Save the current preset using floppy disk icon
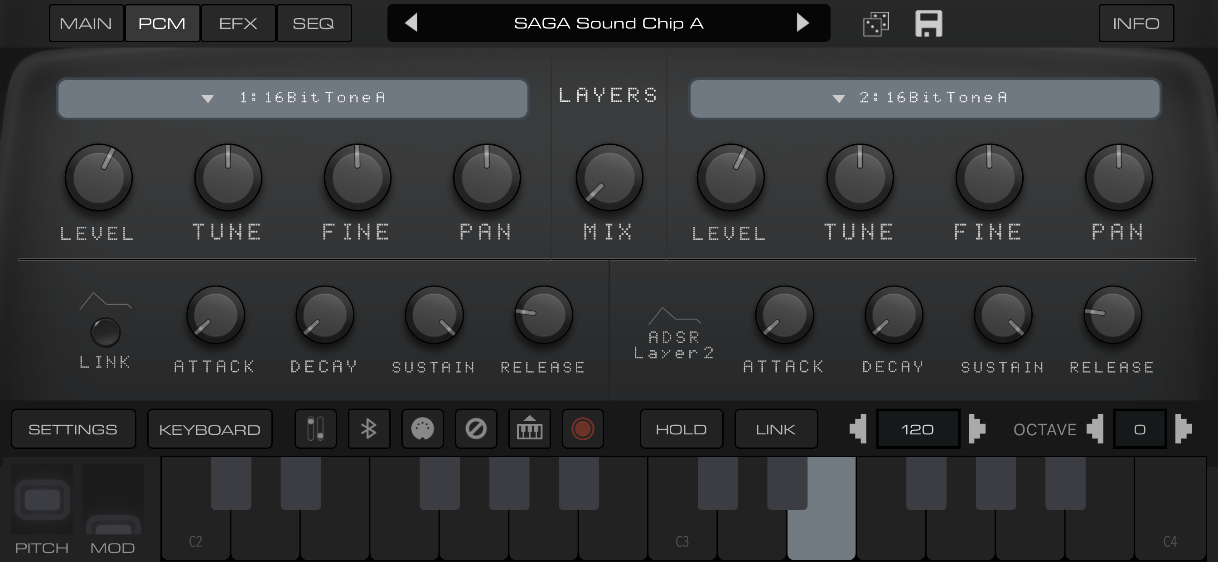The height and width of the screenshot is (562, 1218). coord(928,23)
